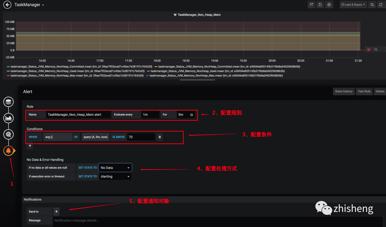Open State history

[x=344, y=91]
